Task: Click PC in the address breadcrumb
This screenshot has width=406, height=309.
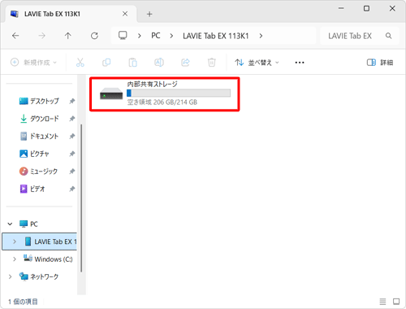Action: (156, 36)
